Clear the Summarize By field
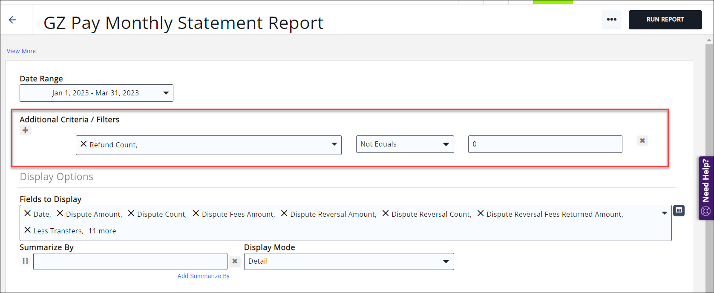The image size is (714, 293). (235, 261)
